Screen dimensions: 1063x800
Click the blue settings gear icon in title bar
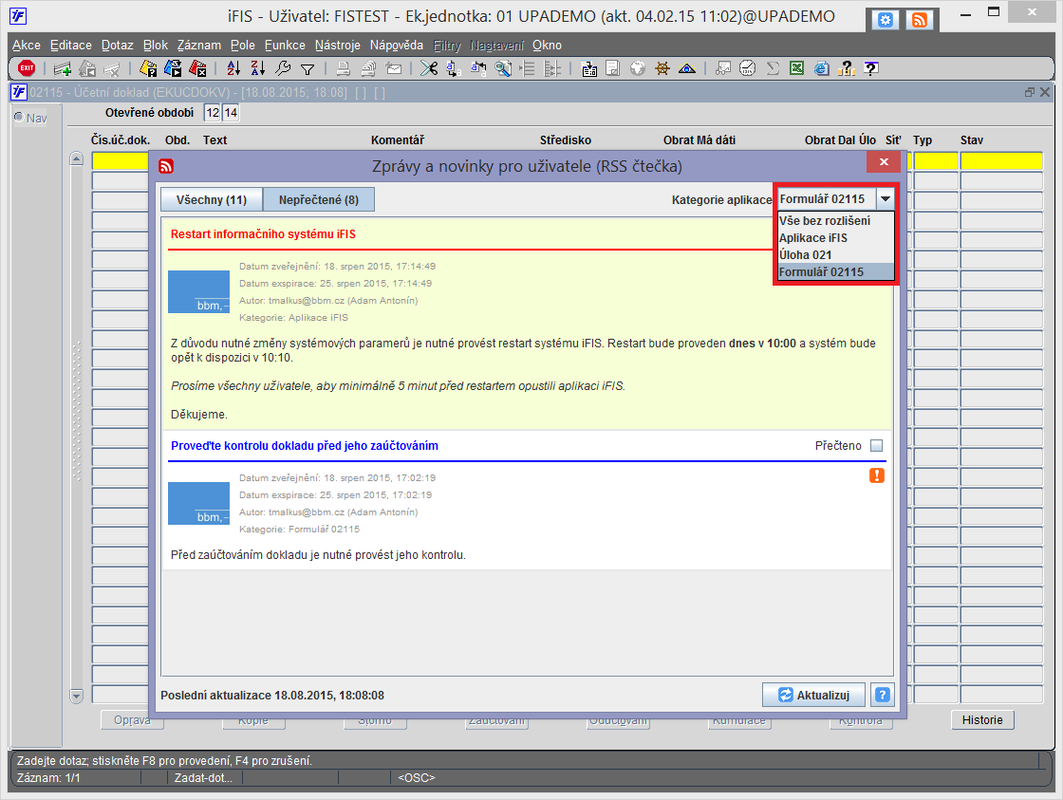886,20
